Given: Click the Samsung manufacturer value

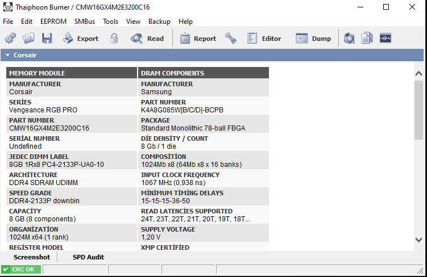Looking at the screenshot, I should [x=156, y=91].
